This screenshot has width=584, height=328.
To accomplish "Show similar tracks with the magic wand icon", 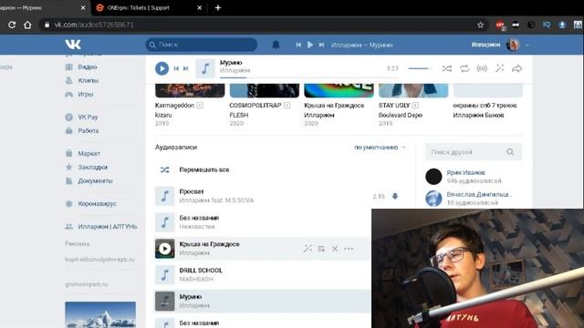I will coord(499,68).
